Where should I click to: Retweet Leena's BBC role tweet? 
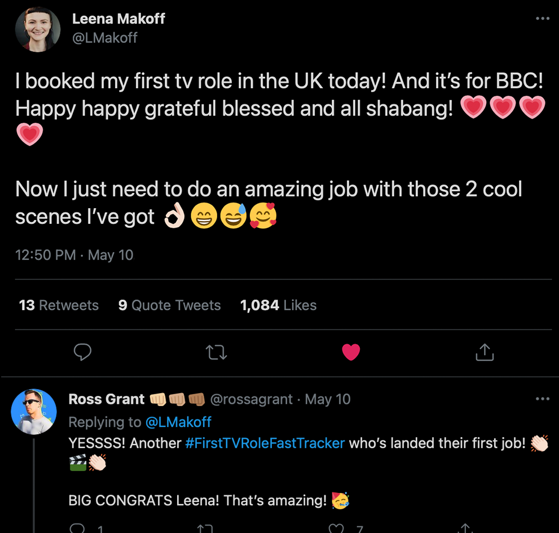216,353
